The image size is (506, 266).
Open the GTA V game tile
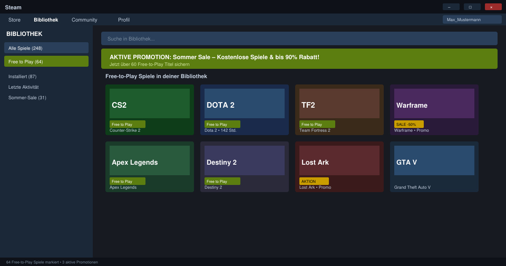434,167
